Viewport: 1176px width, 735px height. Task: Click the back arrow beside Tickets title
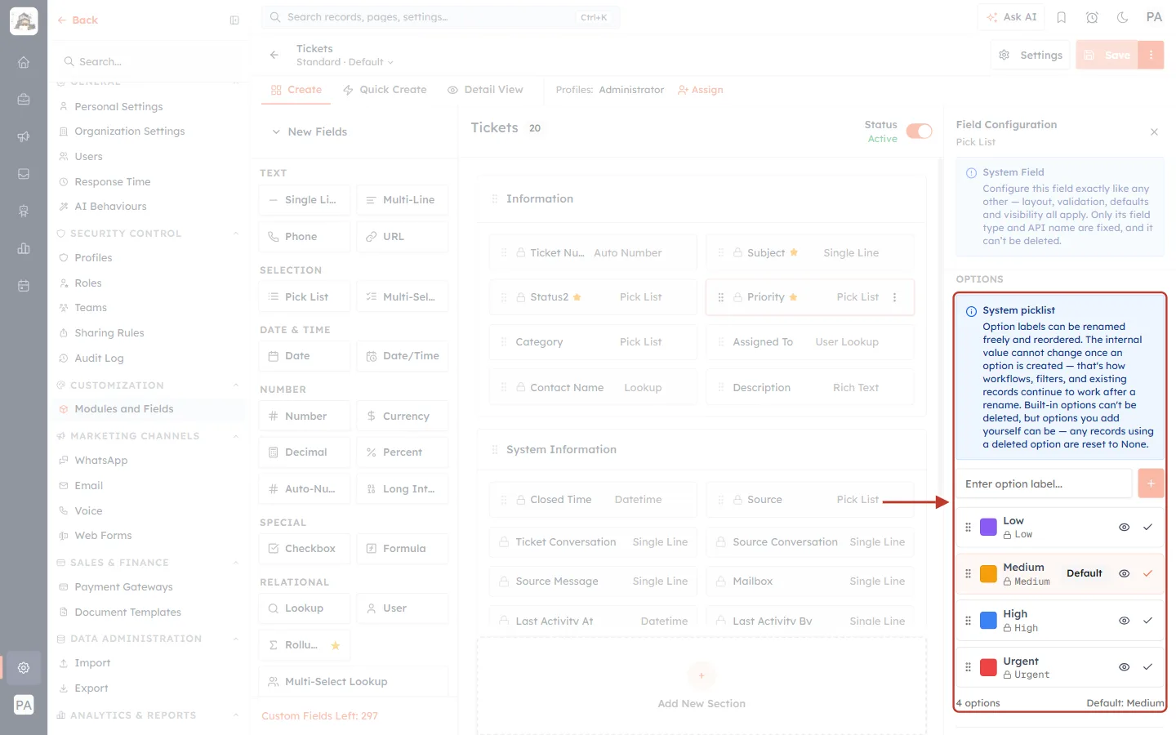tap(274, 55)
